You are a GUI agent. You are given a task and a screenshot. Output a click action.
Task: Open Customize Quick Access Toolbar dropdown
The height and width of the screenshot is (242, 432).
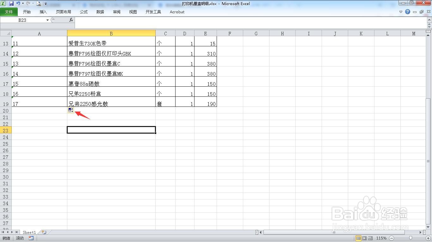pos(46,4)
